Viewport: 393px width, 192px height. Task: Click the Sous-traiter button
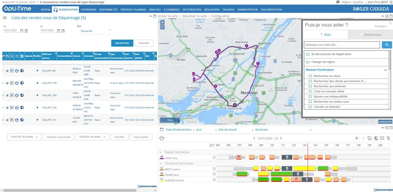pos(141,137)
